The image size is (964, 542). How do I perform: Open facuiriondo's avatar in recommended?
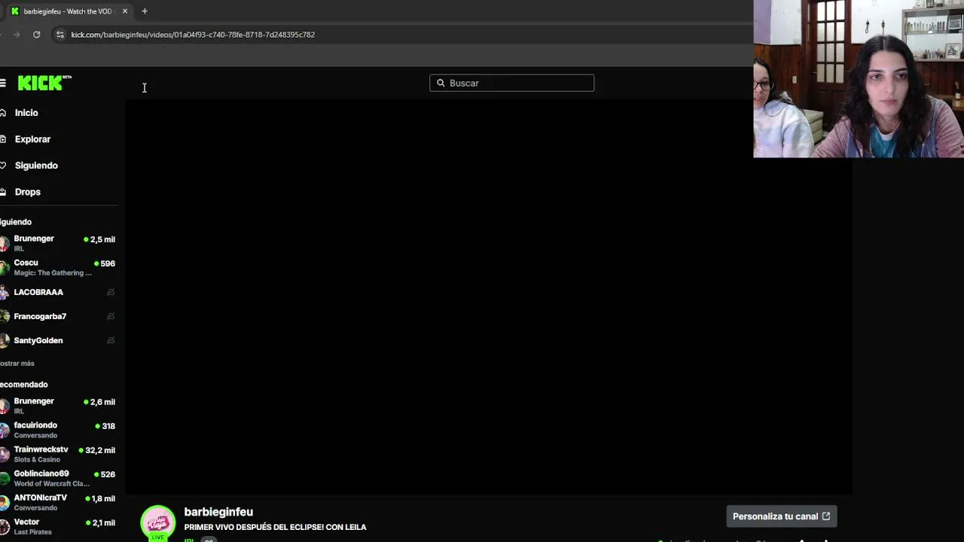coord(5,430)
